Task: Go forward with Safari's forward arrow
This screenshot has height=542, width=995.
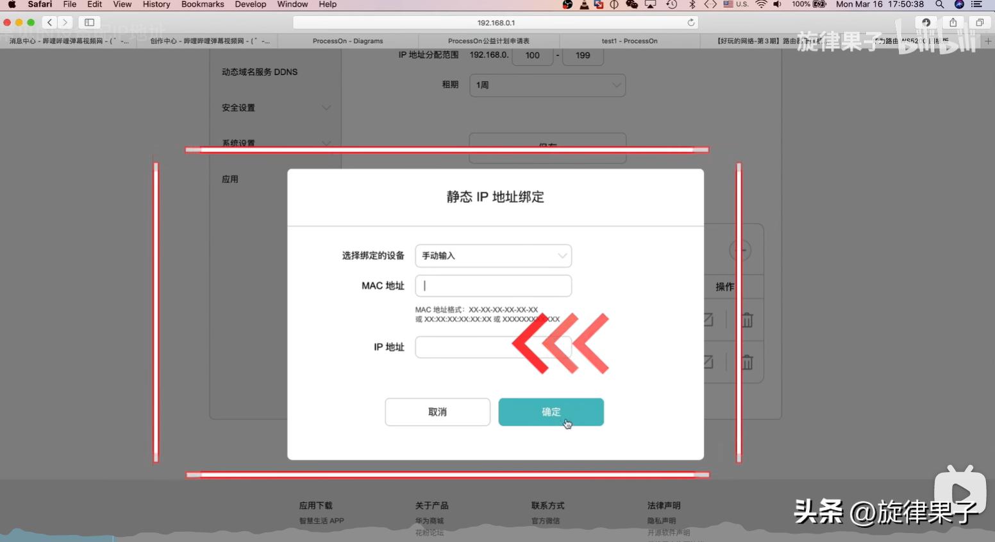Action: tap(65, 22)
